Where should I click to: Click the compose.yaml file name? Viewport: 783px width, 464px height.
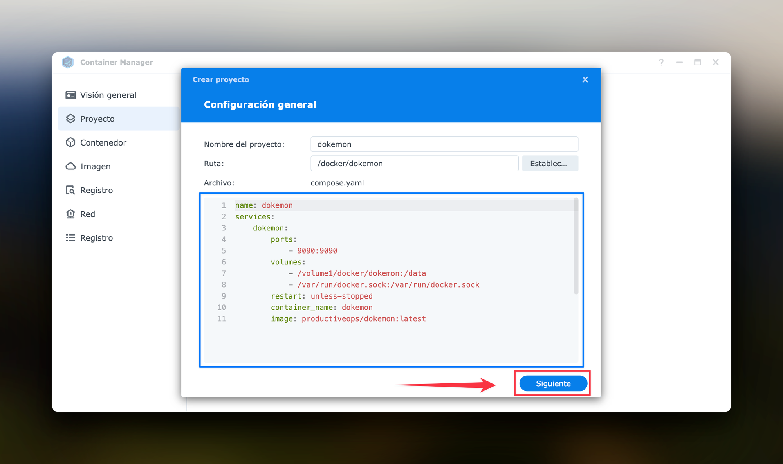click(x=337, y=183)
